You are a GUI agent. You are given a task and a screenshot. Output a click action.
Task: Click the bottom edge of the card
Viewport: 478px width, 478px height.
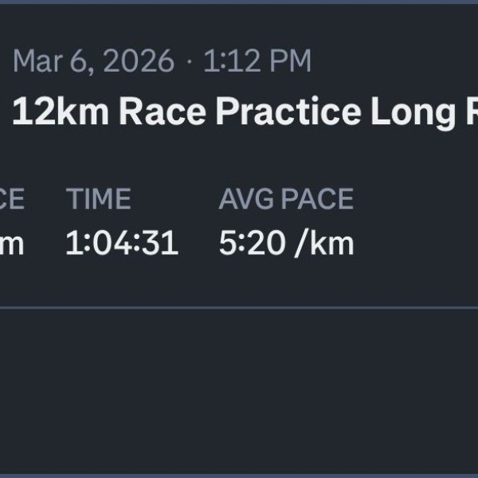[x=239, y=475]
